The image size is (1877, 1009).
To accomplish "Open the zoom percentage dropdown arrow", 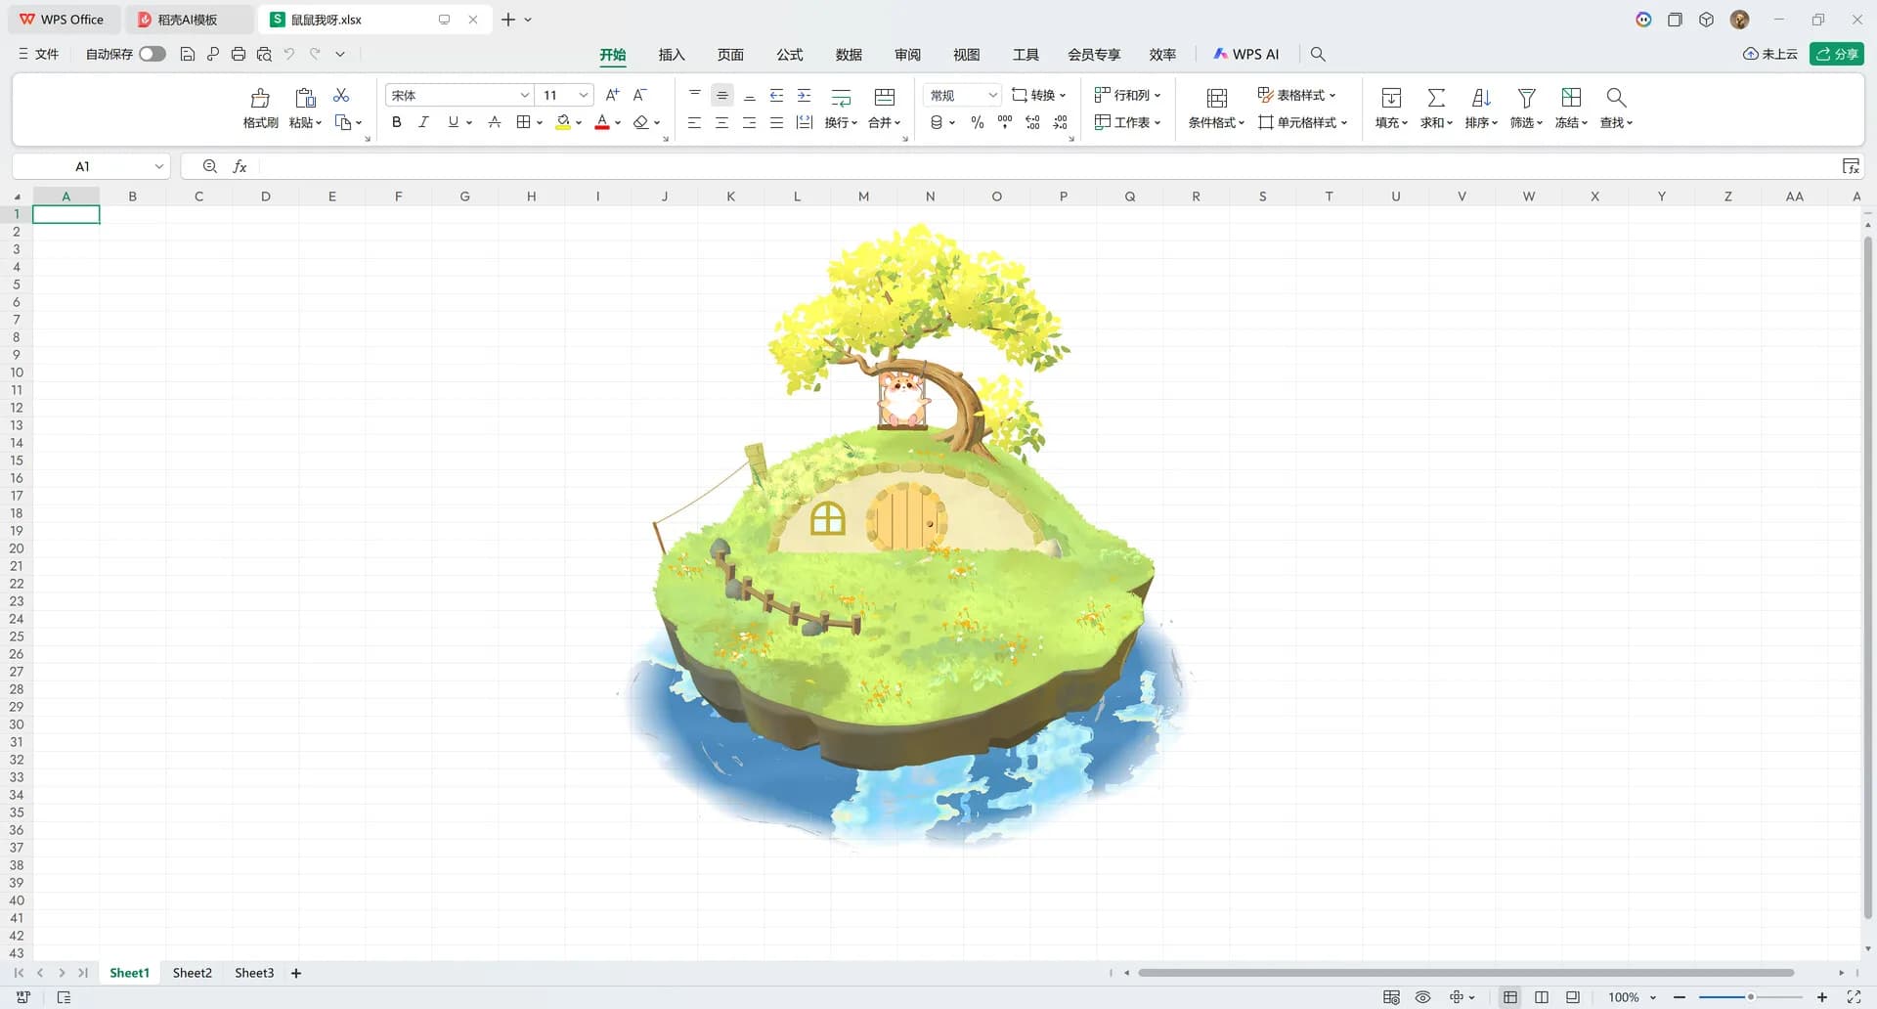I will point(1653,997).
